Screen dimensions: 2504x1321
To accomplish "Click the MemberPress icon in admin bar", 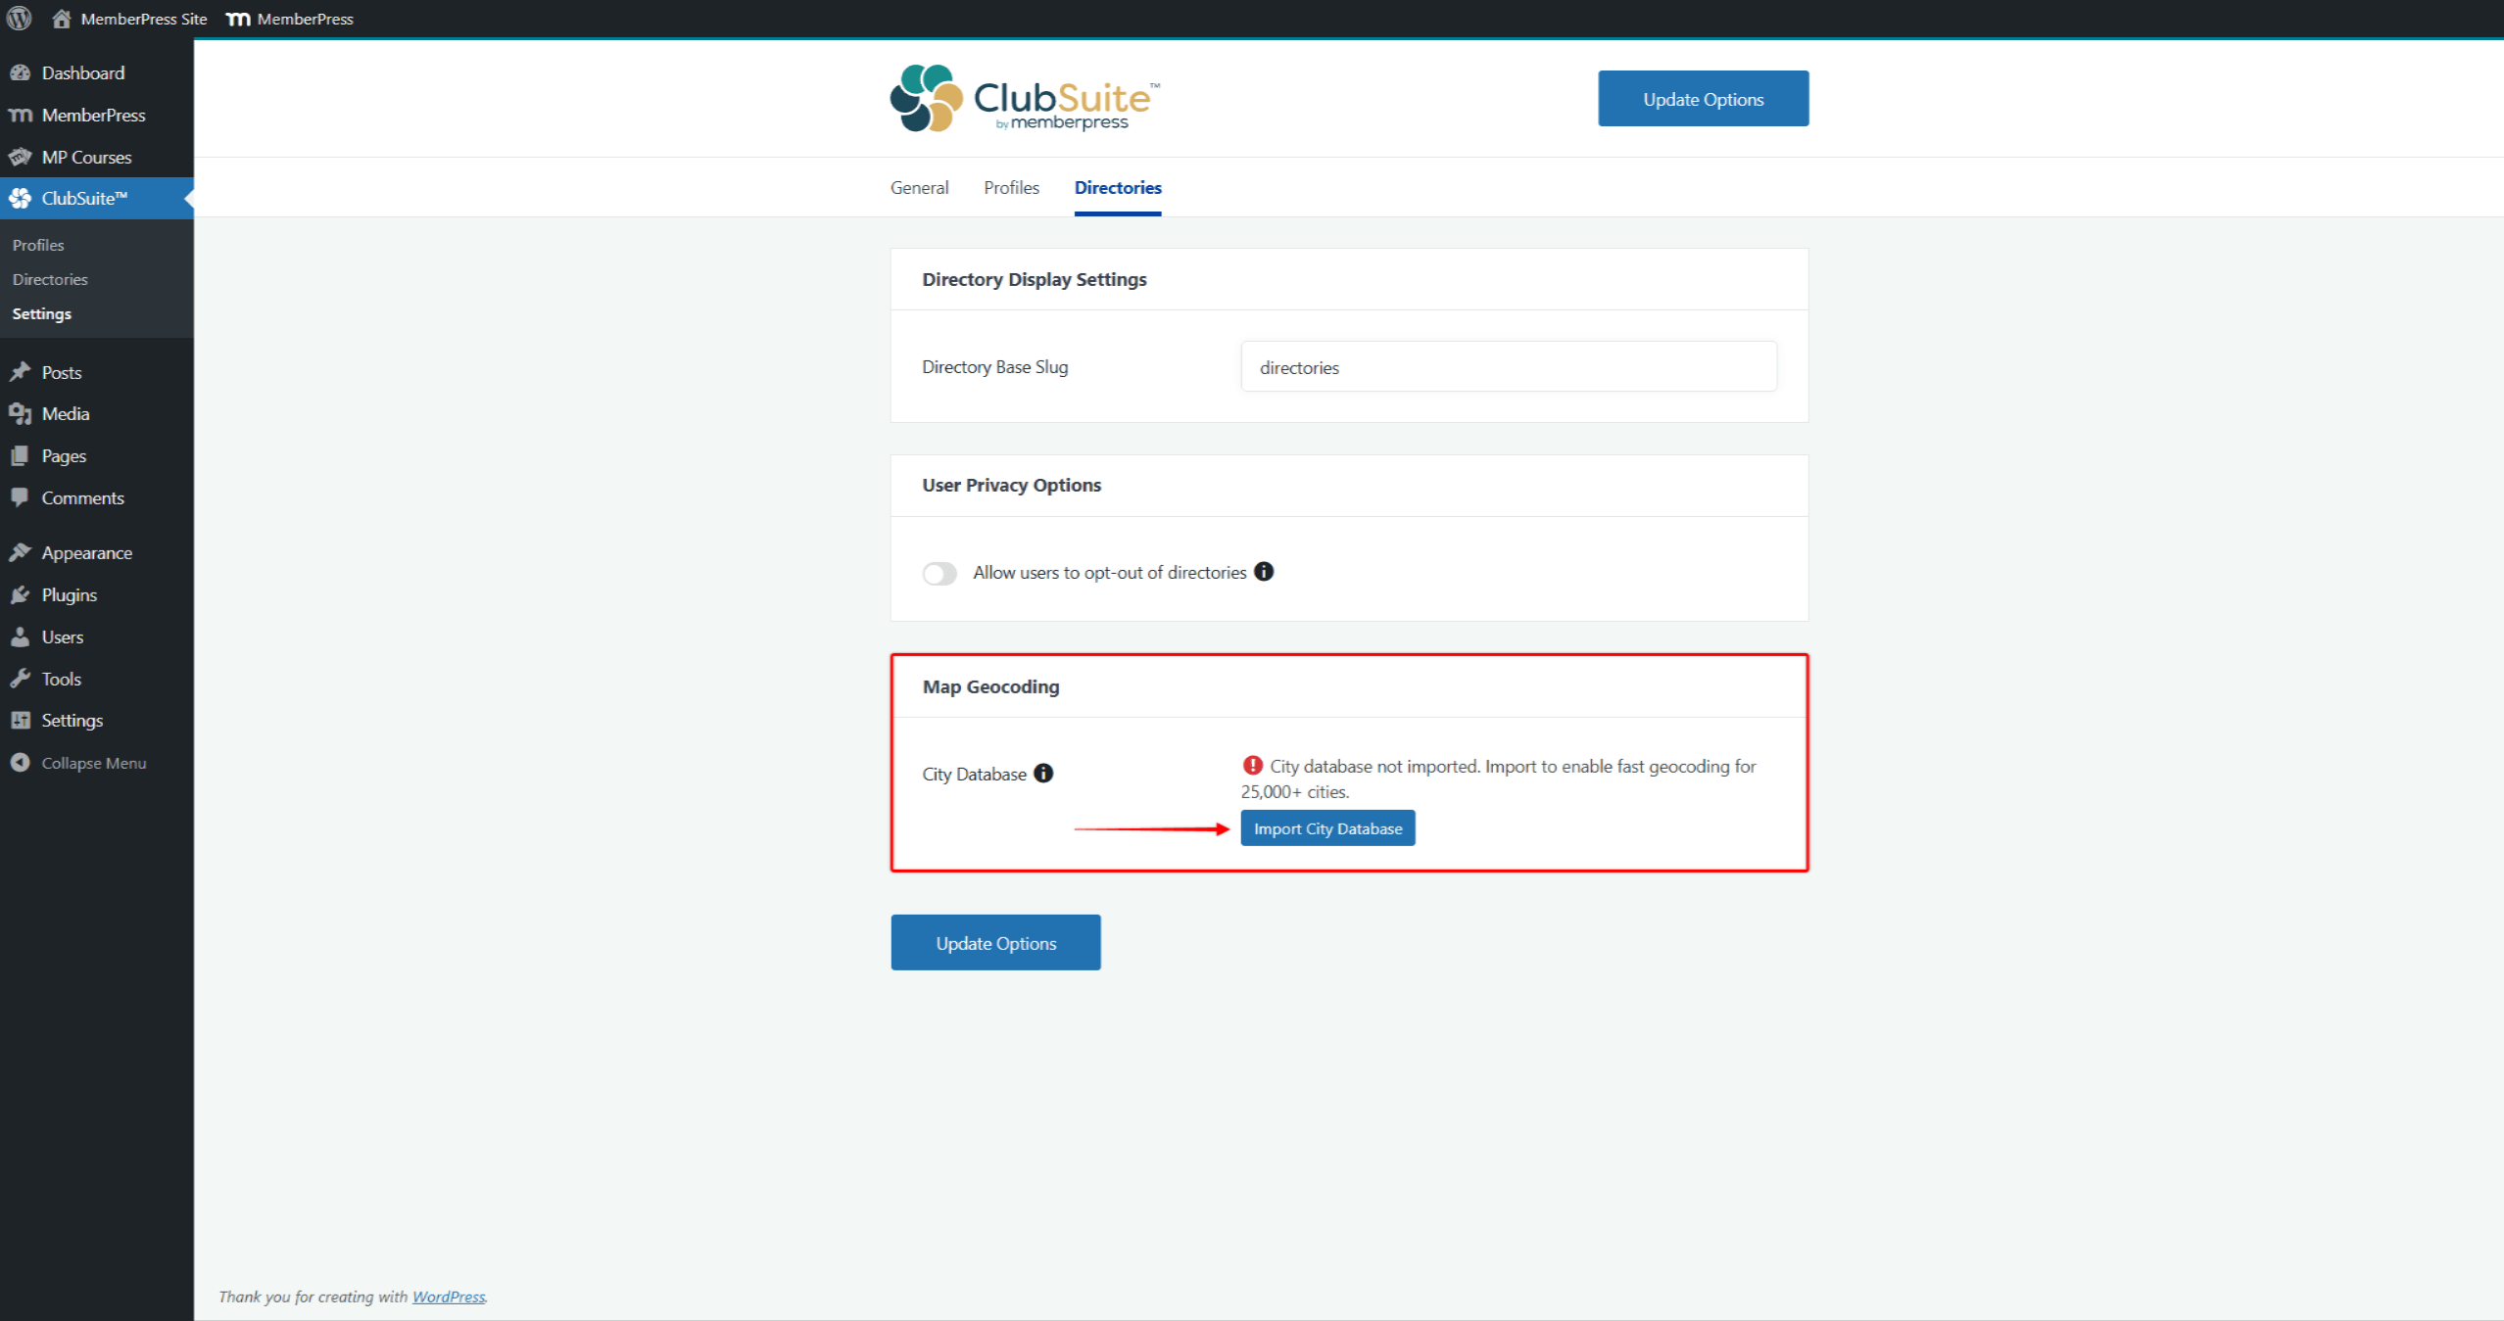I will (x=238, y=19).
